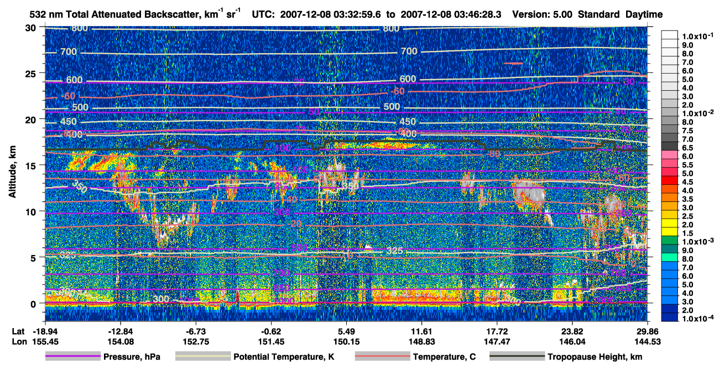The image size is (719, 369).
Task: Click the bright red colorbar swatch
Action: click(x=670, y=180)
